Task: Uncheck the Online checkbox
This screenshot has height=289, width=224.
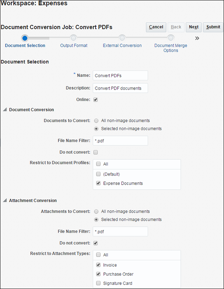Action: [96, 100]
